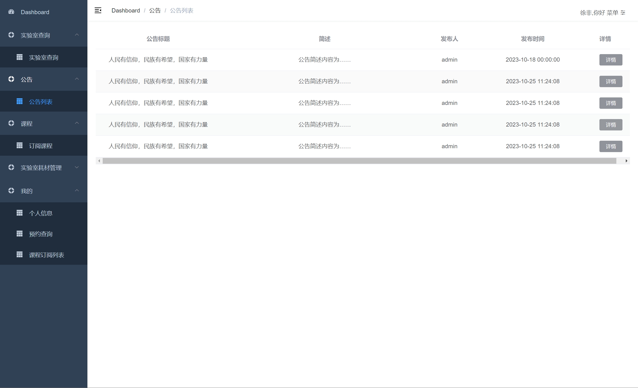Click grid icon beside 个人信息
The width and height of the screenshot is (638, 388).
[x=19, y=213]
